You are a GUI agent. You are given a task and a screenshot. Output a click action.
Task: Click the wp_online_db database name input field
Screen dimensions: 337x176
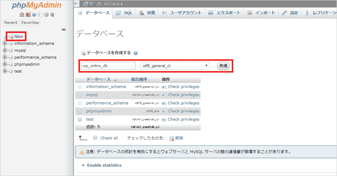point(108,66)
